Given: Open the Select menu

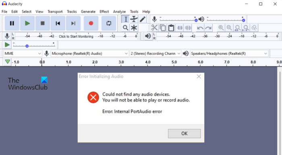Looking at the screenshot, I should pyautogui.click(x=27, y=12).
